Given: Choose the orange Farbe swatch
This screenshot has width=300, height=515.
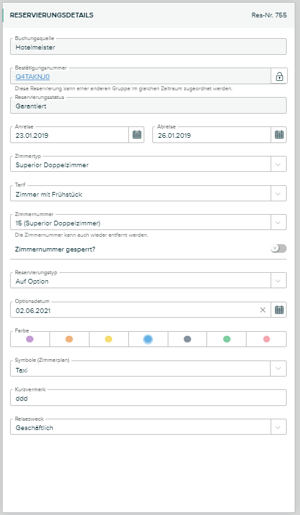Looking at the screenshot, I should coord(69,339).
